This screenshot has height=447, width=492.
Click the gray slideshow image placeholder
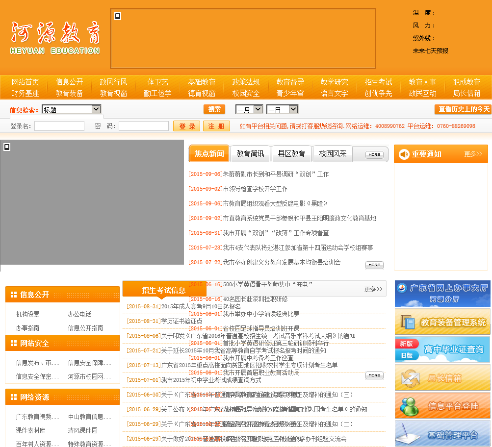(92, 202)
